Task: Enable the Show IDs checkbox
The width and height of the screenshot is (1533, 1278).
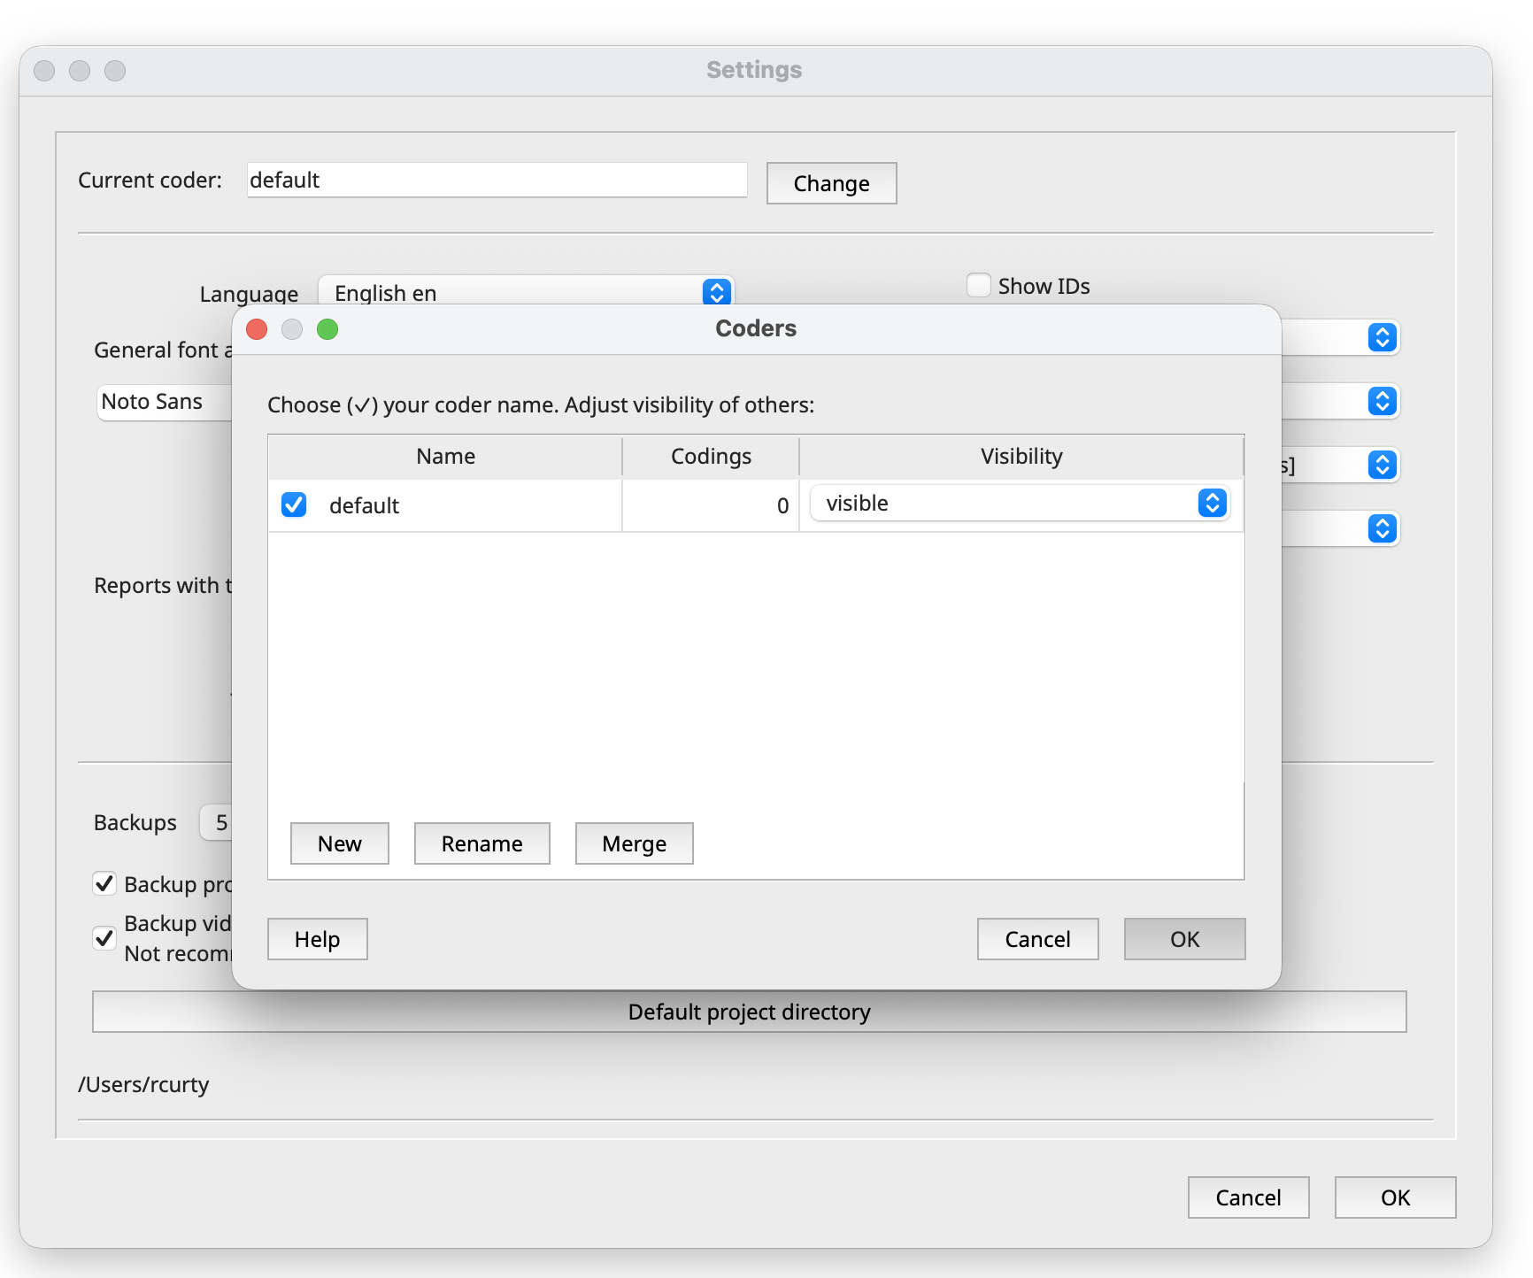Action: (x=978, y=285)
